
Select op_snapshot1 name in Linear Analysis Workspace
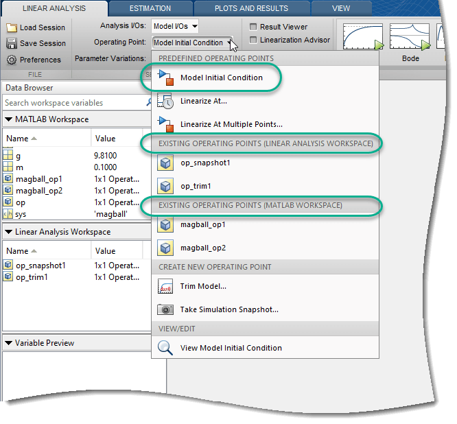[40, 266]
